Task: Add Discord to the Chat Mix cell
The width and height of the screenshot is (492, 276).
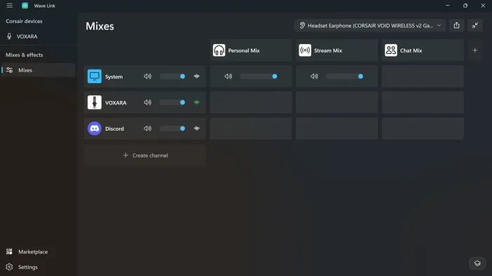Action: tap(423, 128)
